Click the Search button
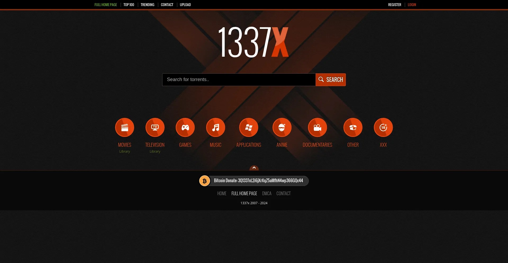Screen dimensions: 508x263 click(x=331, y=80)
